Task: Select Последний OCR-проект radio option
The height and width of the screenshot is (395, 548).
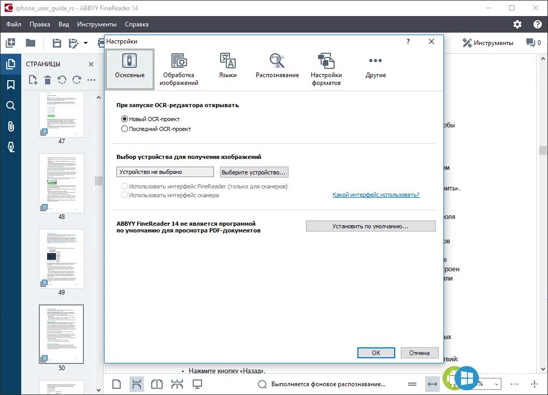Action: coord(156,129)
